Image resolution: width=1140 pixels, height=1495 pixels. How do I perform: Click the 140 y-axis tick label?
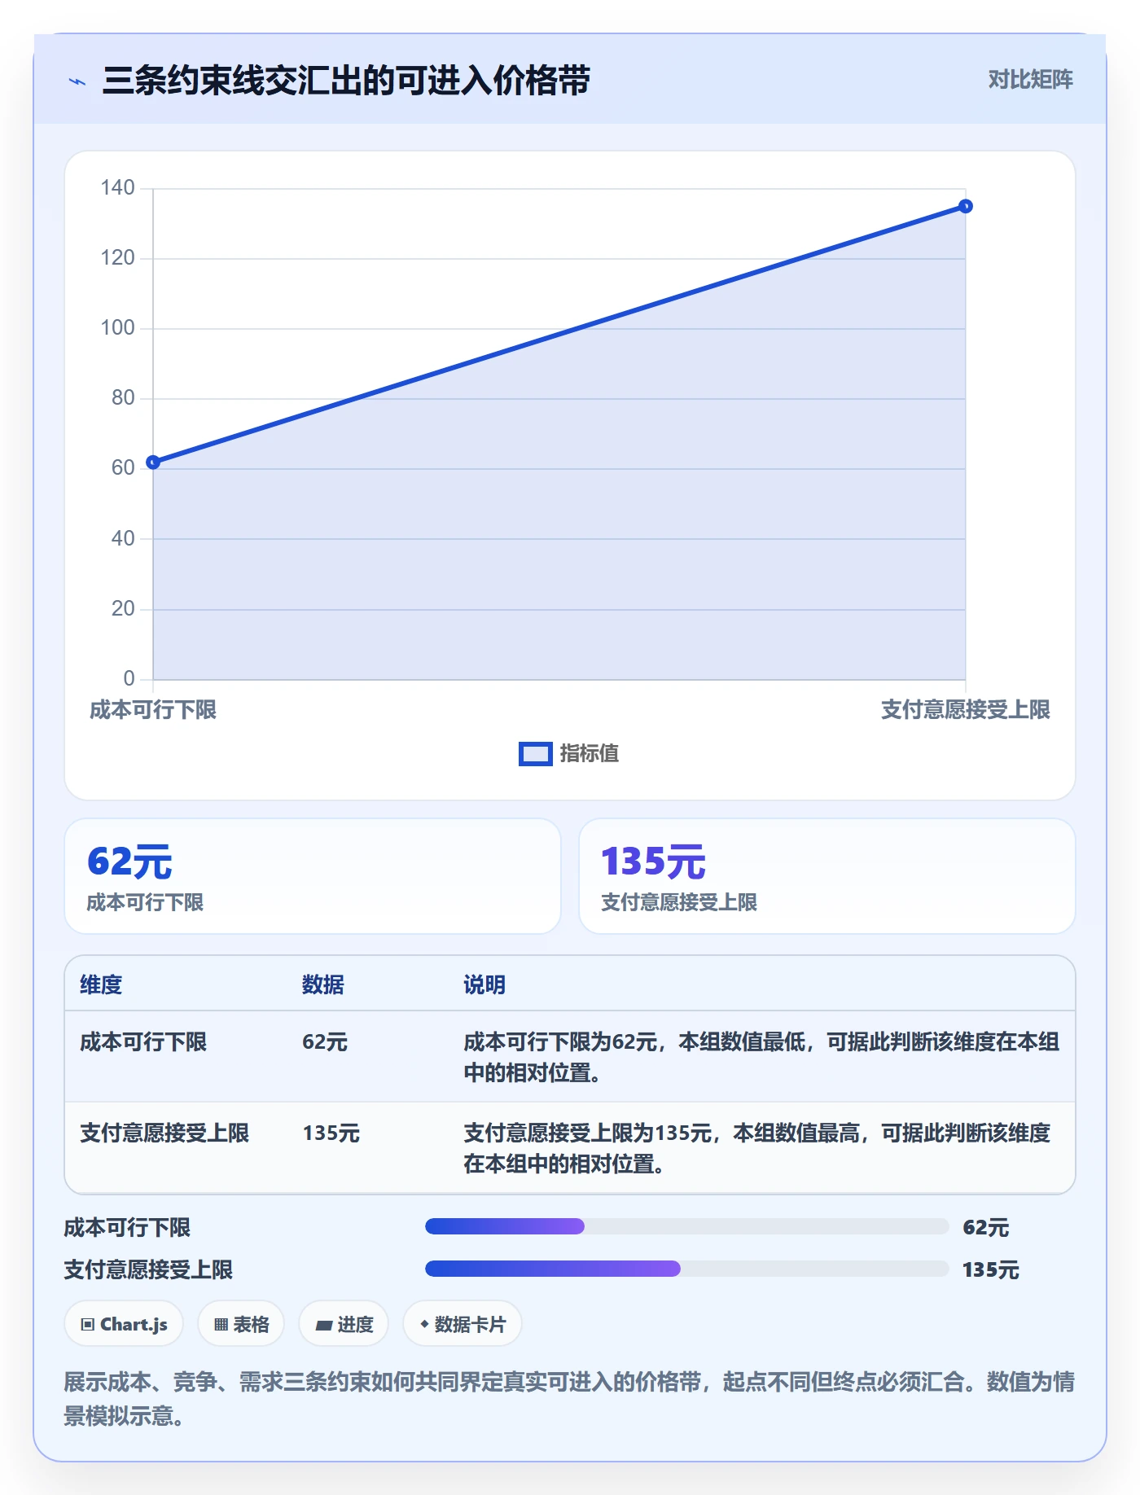pos(117,188)
